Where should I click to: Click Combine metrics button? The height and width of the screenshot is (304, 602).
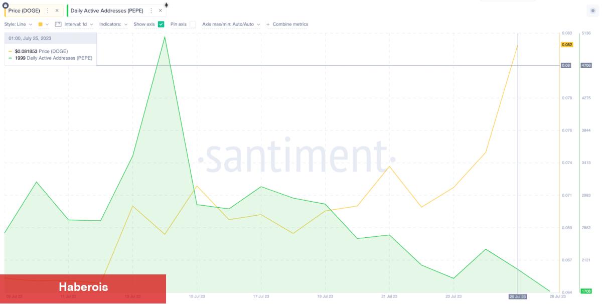(287, 24)
